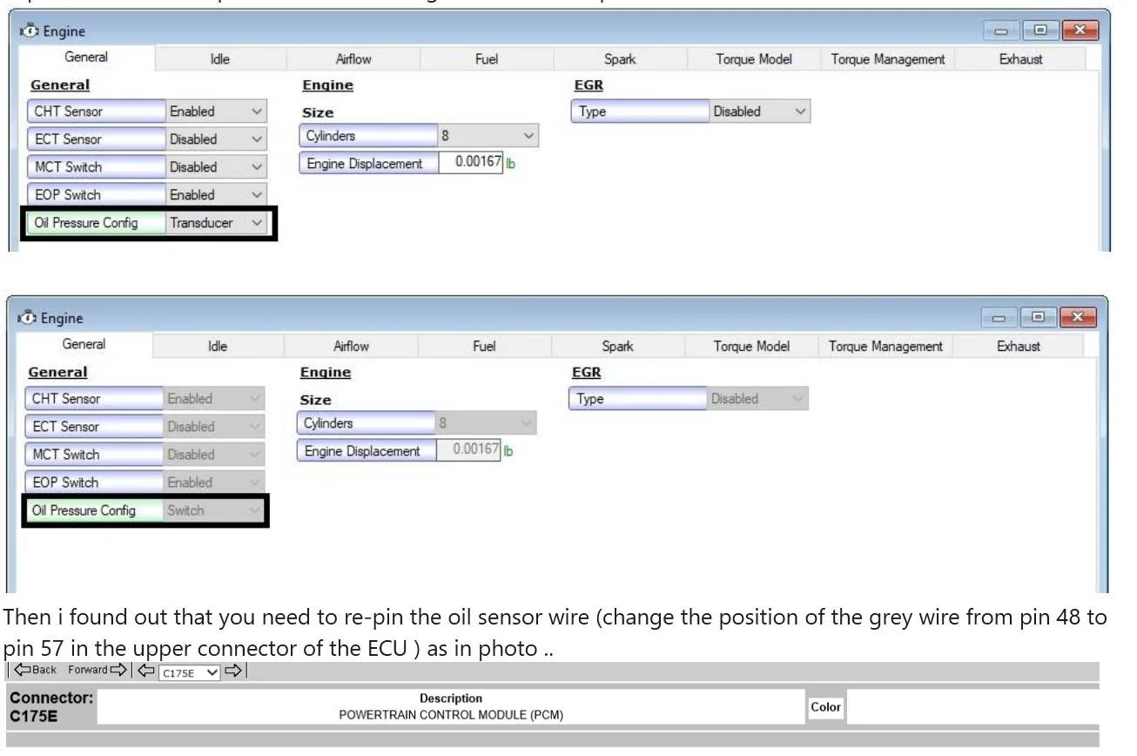Switch to Fuel tab in upper Engine window
The height and width of the screenshot is (756, 1137).
pos(487,59)
